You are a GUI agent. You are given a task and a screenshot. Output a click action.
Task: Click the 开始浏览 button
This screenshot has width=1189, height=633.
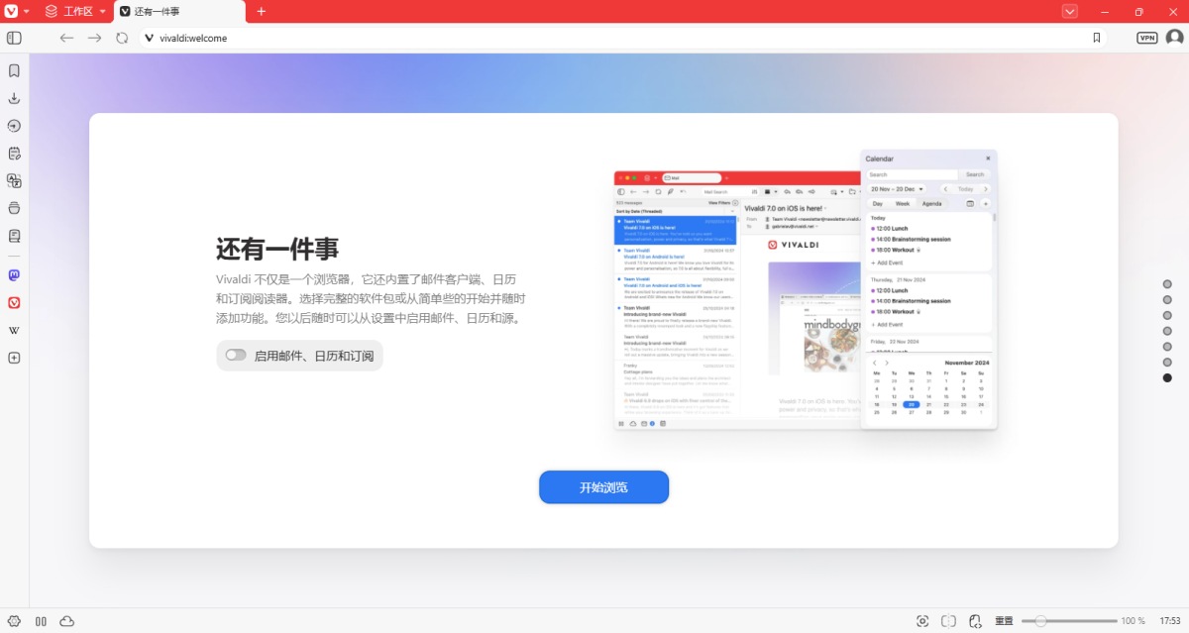click(603, 486)
